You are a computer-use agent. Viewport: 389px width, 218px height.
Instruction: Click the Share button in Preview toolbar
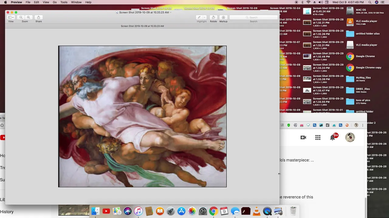pyautogui.click(x=39, y=17)
